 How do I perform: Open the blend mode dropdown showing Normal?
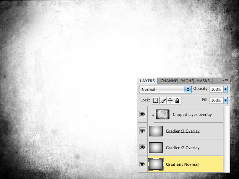(165, 89)
